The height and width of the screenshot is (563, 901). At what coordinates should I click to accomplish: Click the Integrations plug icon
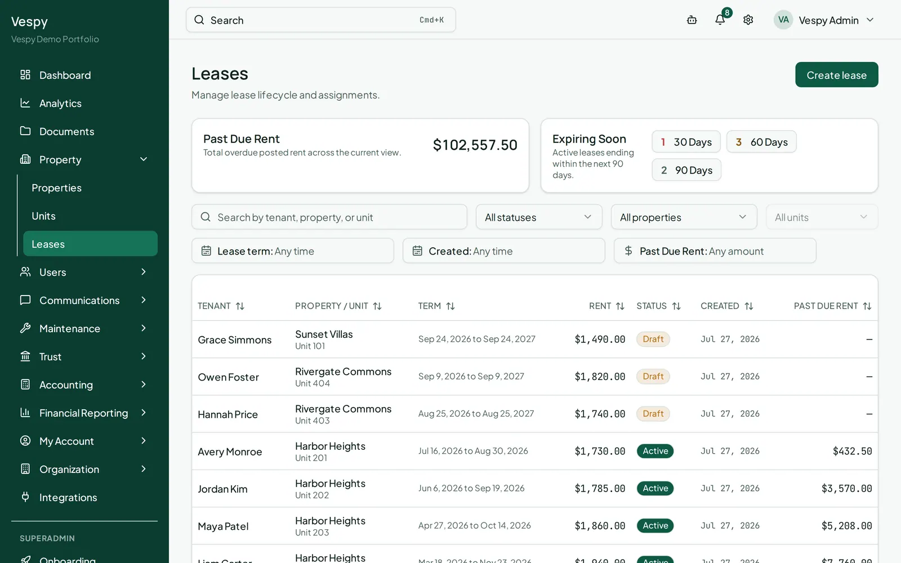pyautogui.click(x=25, y=497)
